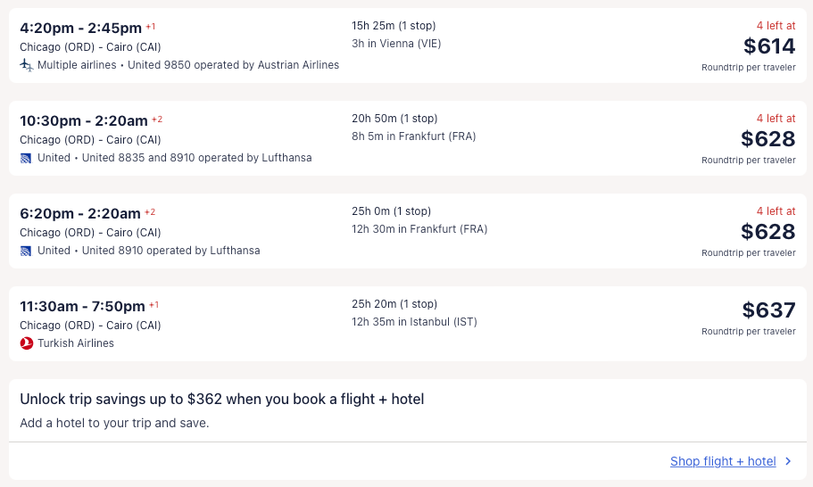Click the chevron next to Shop flight + hotel
The height and width of the screenshot is (487, 813).
coord(788,461)
